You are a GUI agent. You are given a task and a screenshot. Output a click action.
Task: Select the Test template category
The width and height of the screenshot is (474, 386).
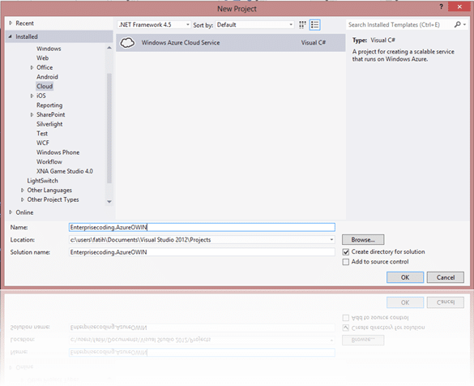[42, 134]
